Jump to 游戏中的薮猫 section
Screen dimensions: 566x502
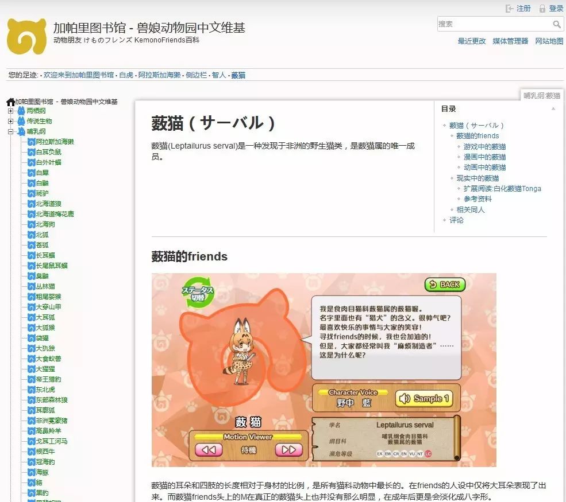484,147
